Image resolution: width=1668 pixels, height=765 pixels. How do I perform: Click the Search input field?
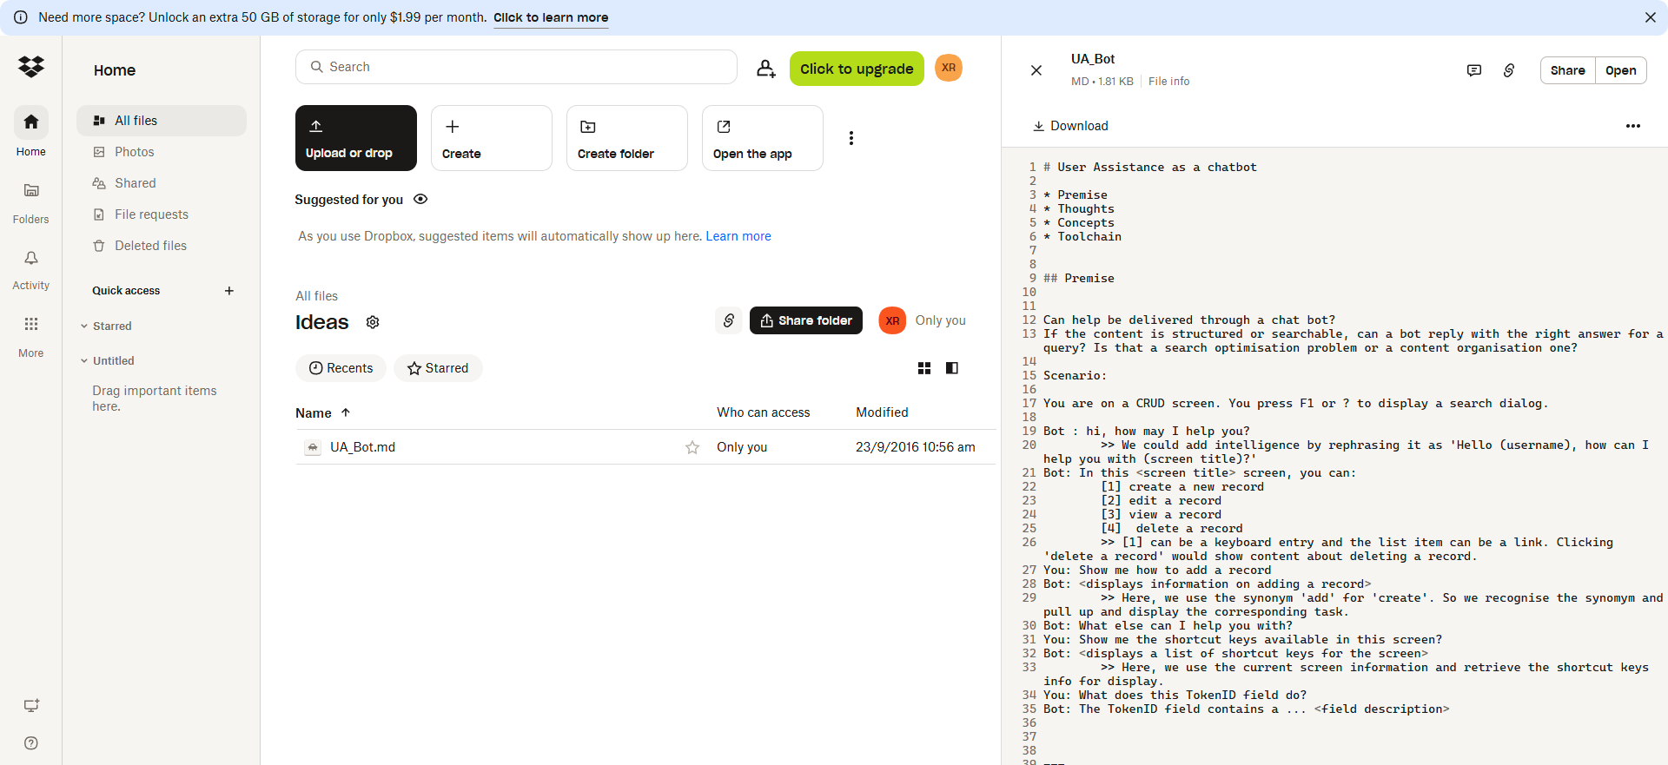516,67
